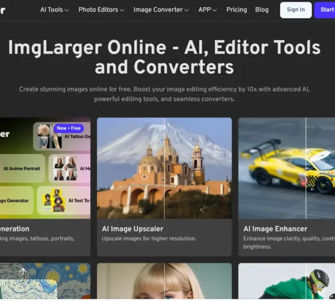Open the Photo Editors dropdown chevron
Screen dimensions: 335x301
tap(122, 10)
